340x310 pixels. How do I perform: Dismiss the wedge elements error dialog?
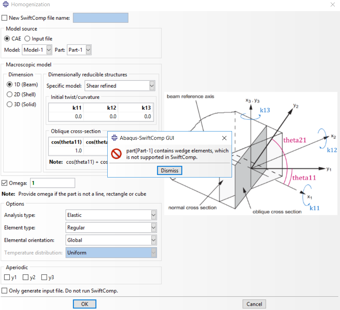pyautogui.click(x=169, y=171)
